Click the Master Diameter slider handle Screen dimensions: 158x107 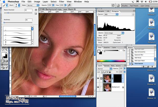click(x=8, y=13)
